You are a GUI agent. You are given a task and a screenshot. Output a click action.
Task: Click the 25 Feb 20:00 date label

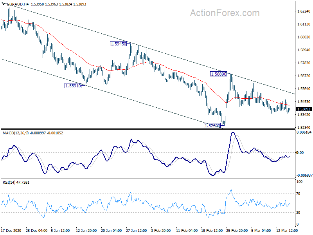click(237, 230)
